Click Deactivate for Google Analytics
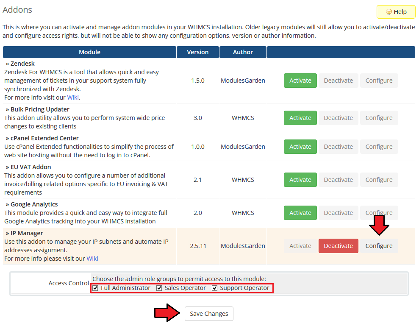The width and height of the screenshot is (419, 326). click(339, 213)
